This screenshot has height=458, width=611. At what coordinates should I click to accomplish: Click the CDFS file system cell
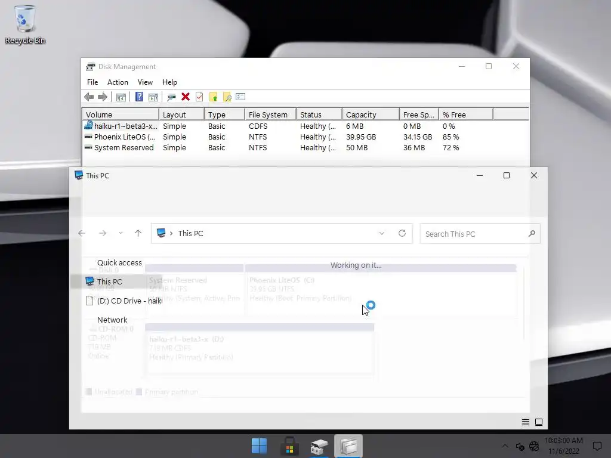258,126
